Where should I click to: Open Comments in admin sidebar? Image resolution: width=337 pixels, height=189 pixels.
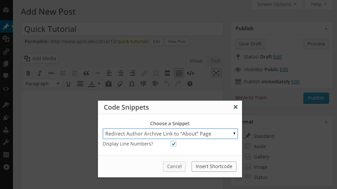point(6,76)
